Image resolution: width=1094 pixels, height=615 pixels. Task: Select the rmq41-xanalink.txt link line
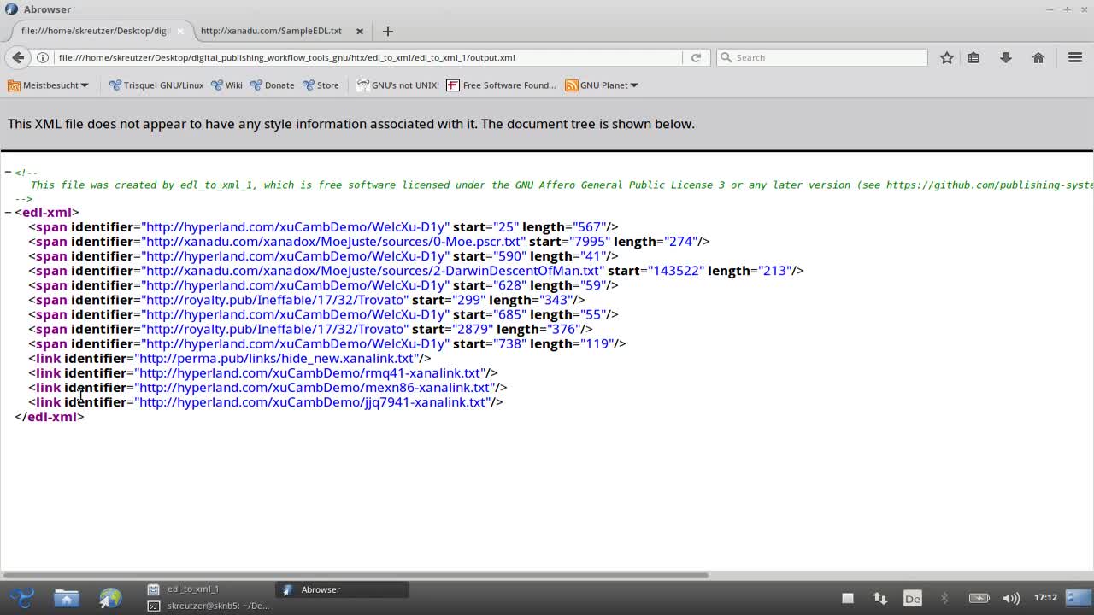(x=262, y=372)
